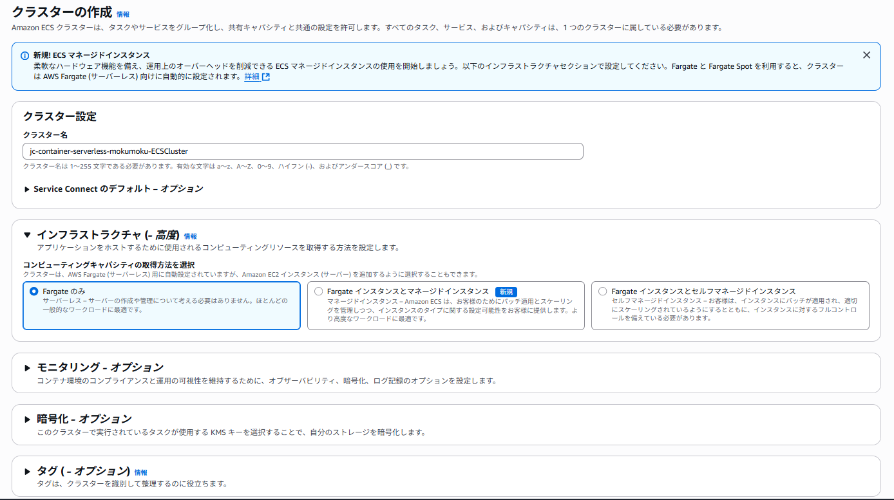Click the クラスター名は 1〜255 文字 helper text
The width and height of the screenshot is (894, 500).
(216, 167)
